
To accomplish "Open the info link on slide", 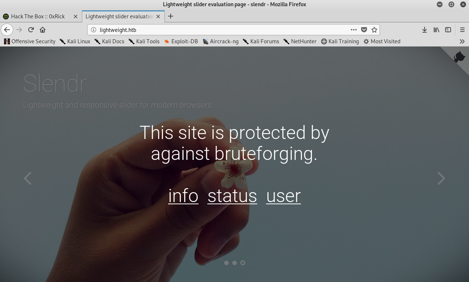I will 183,196.
